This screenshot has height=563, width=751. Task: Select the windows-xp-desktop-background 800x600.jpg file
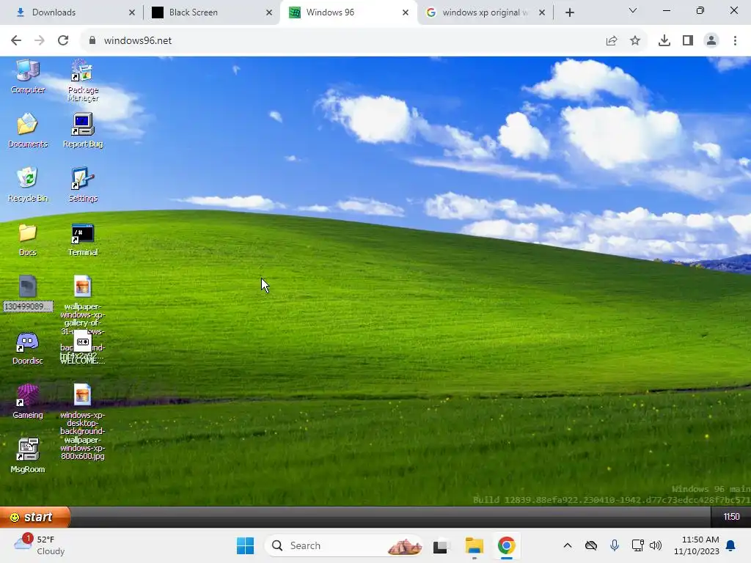tap(82, 422)
